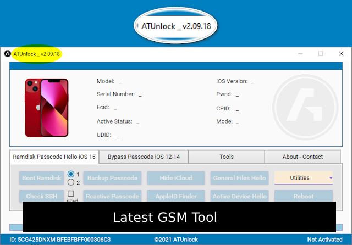Click the ID text in status bar
Viewport: 352px width, 245px height.
click(x=60, y=240)
